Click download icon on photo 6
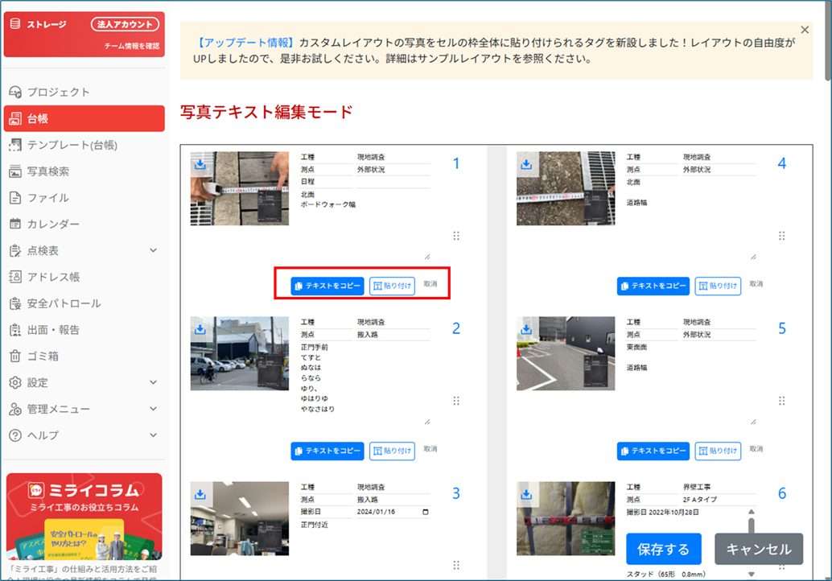The image size is (832, 581). [526, 494]
